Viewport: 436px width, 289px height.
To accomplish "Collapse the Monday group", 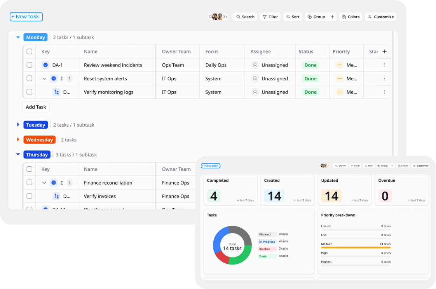I will tap(18, 37).
